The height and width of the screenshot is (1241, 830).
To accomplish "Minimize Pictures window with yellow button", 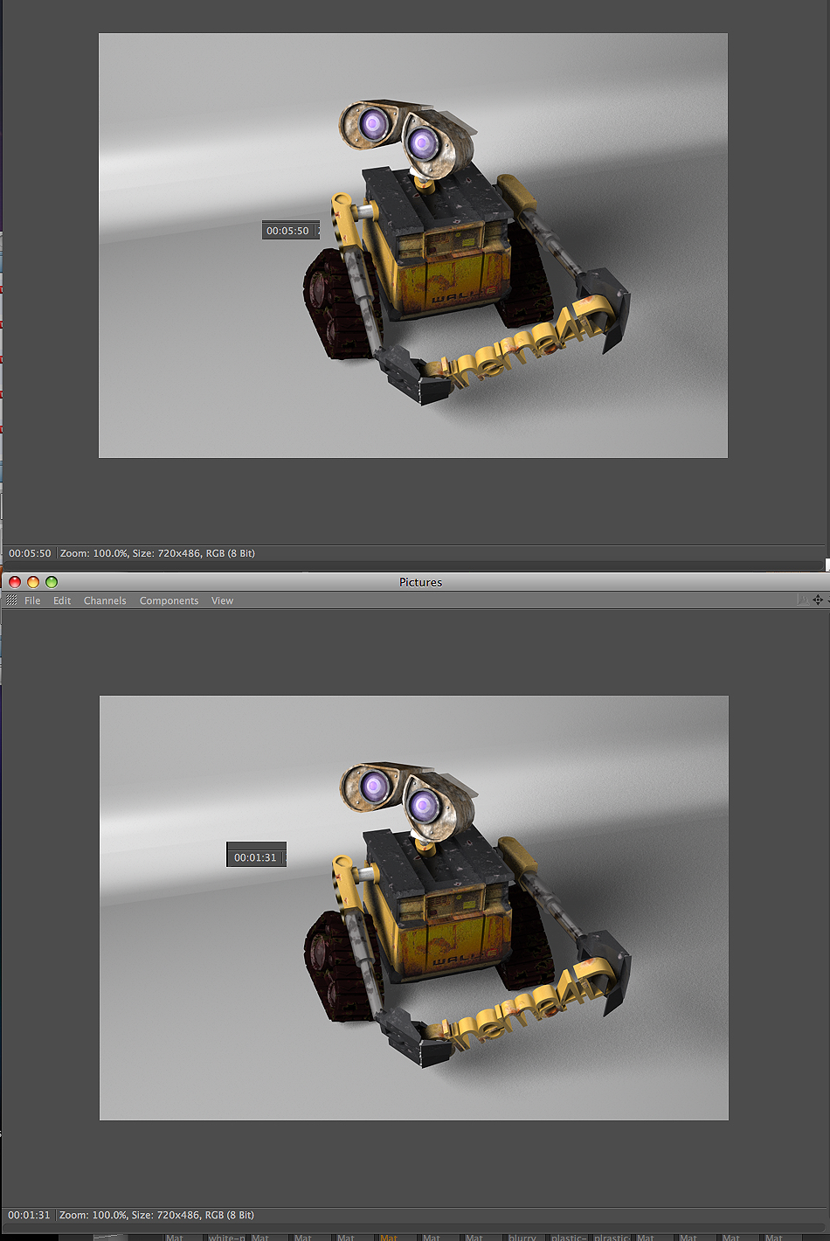I will [33, 582].
